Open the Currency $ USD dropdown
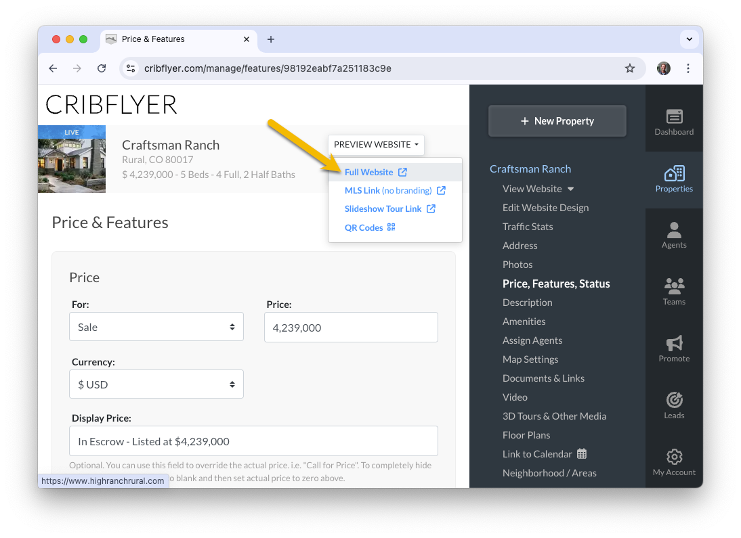This screenshot has height=538, width=741. pos(156,384)
